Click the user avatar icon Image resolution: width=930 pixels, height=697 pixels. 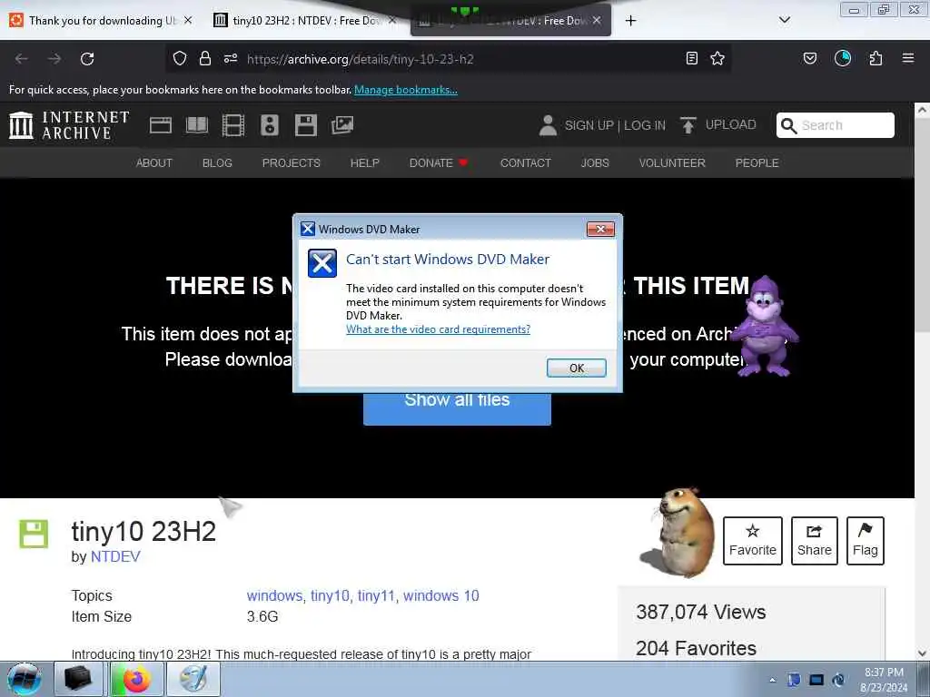tap(548, 125)
